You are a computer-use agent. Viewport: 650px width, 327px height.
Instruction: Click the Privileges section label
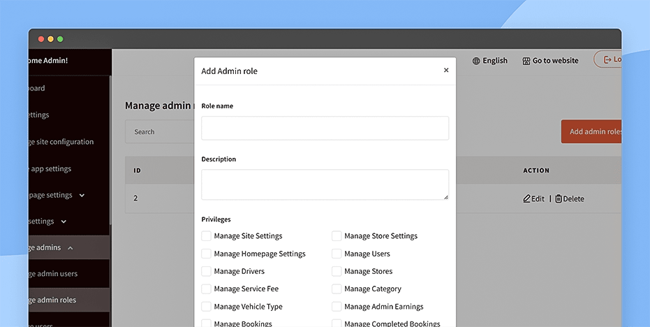[216, 219]
